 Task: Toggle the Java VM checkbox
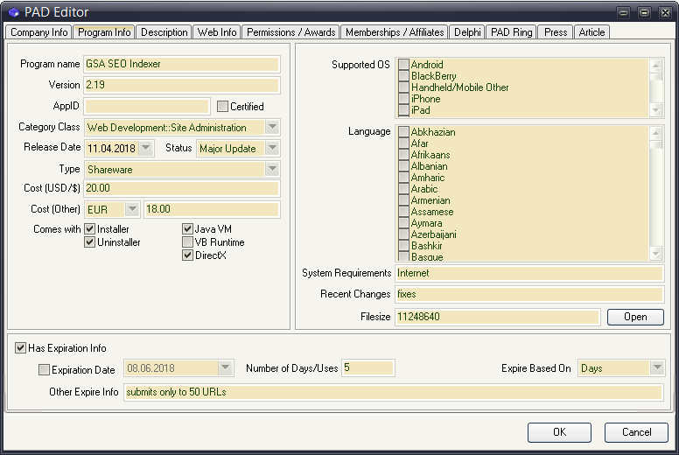pyautogui.click(x=187, y=228)
